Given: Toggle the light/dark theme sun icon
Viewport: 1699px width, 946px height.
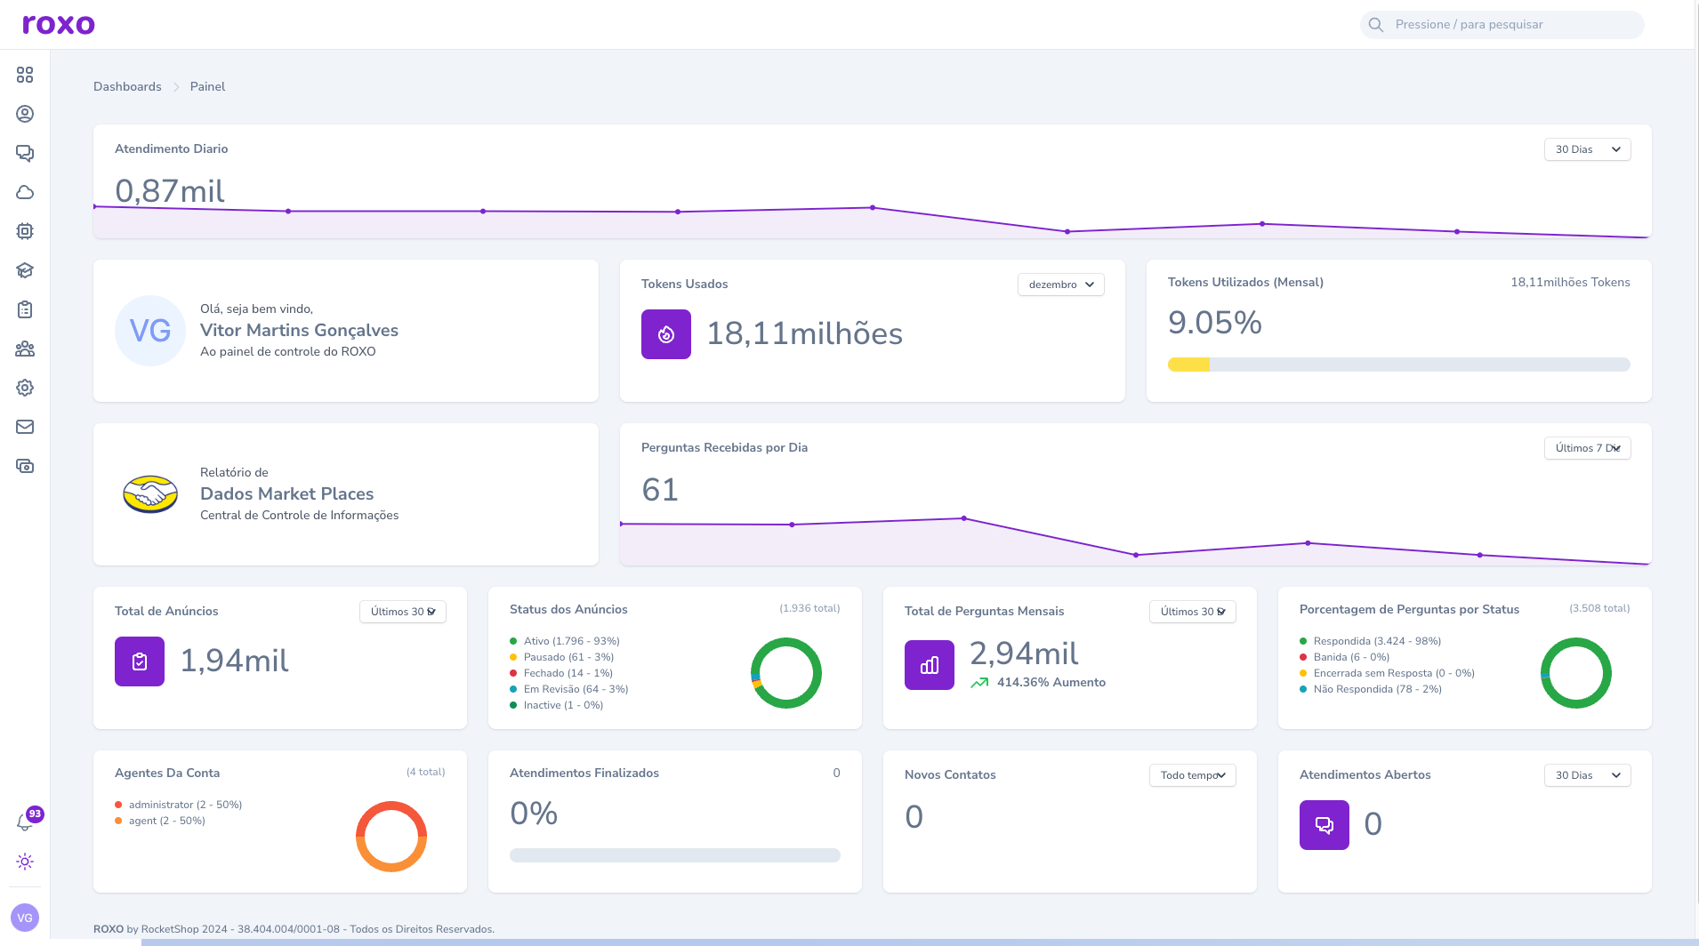Looking at the screenshot, I should pyautogui.click(x=25, y=862).
